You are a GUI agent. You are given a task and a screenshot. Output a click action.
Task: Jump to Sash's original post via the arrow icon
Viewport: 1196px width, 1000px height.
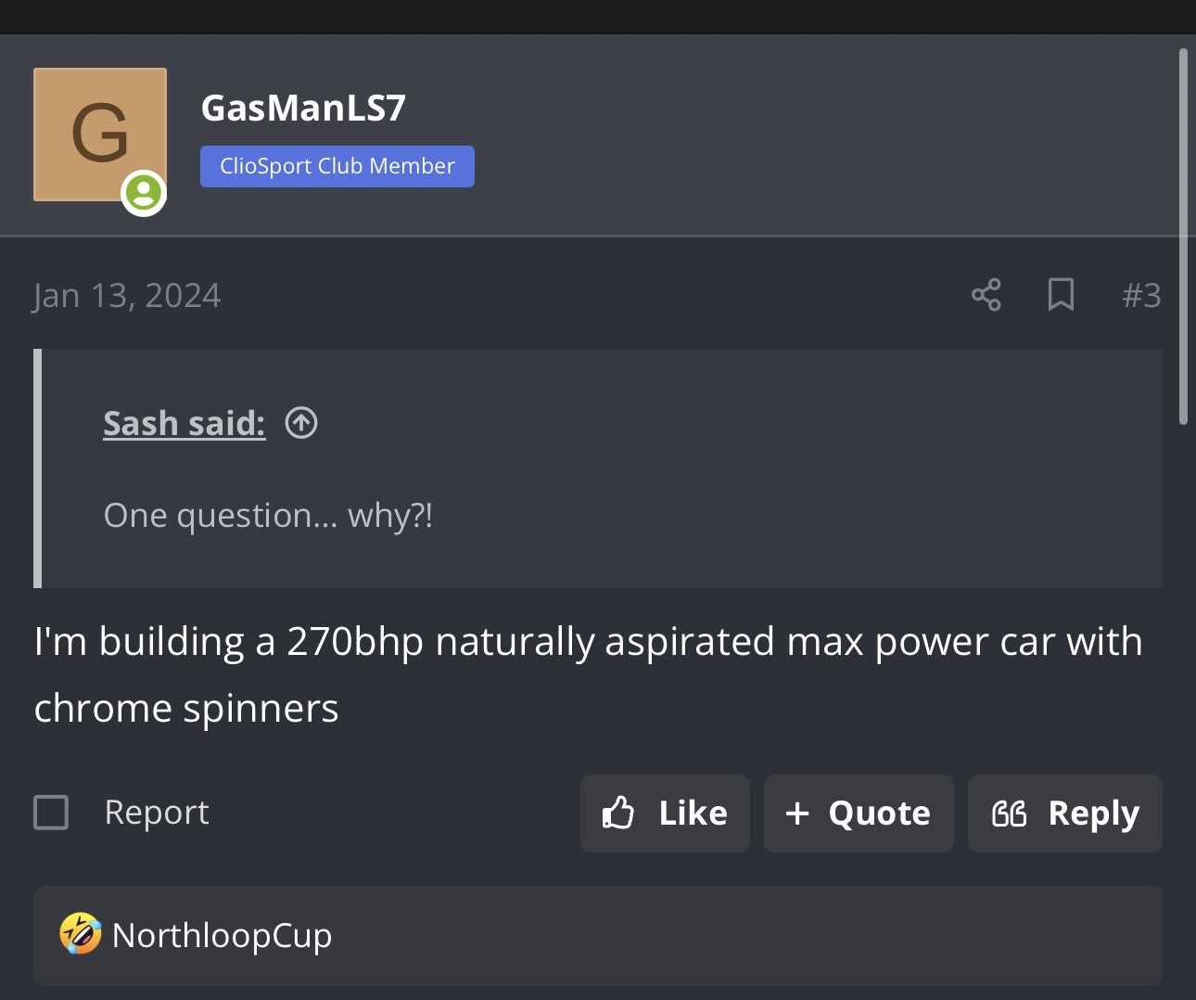point(301,423)
